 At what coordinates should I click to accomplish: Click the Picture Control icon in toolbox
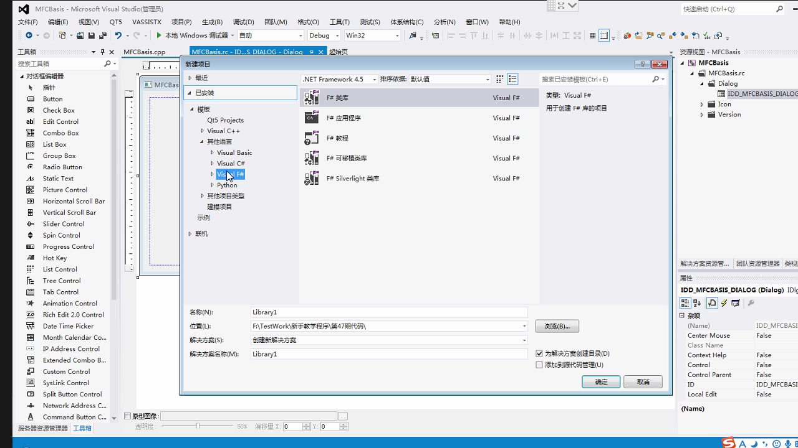click(x=30, y=190)
